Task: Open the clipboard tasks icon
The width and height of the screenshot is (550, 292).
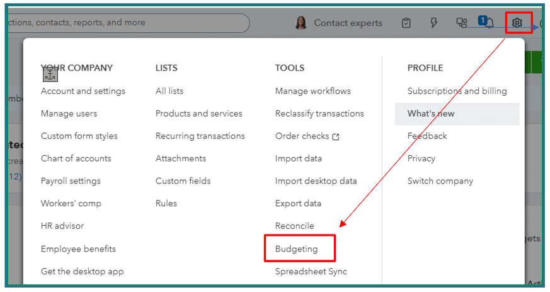Action: pyautogui.click(x=406, y=23)
